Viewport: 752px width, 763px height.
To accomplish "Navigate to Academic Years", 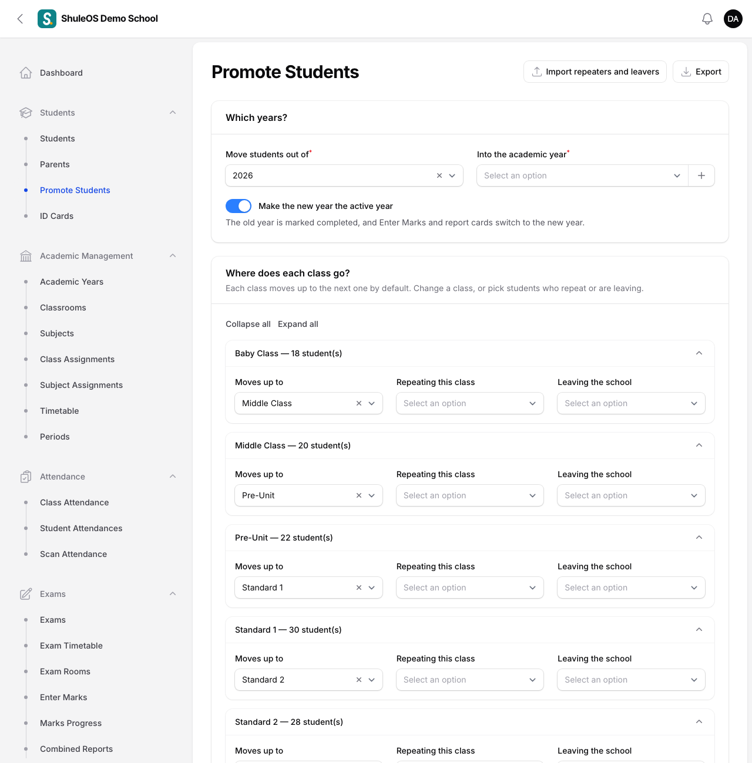I will (72, 282).
